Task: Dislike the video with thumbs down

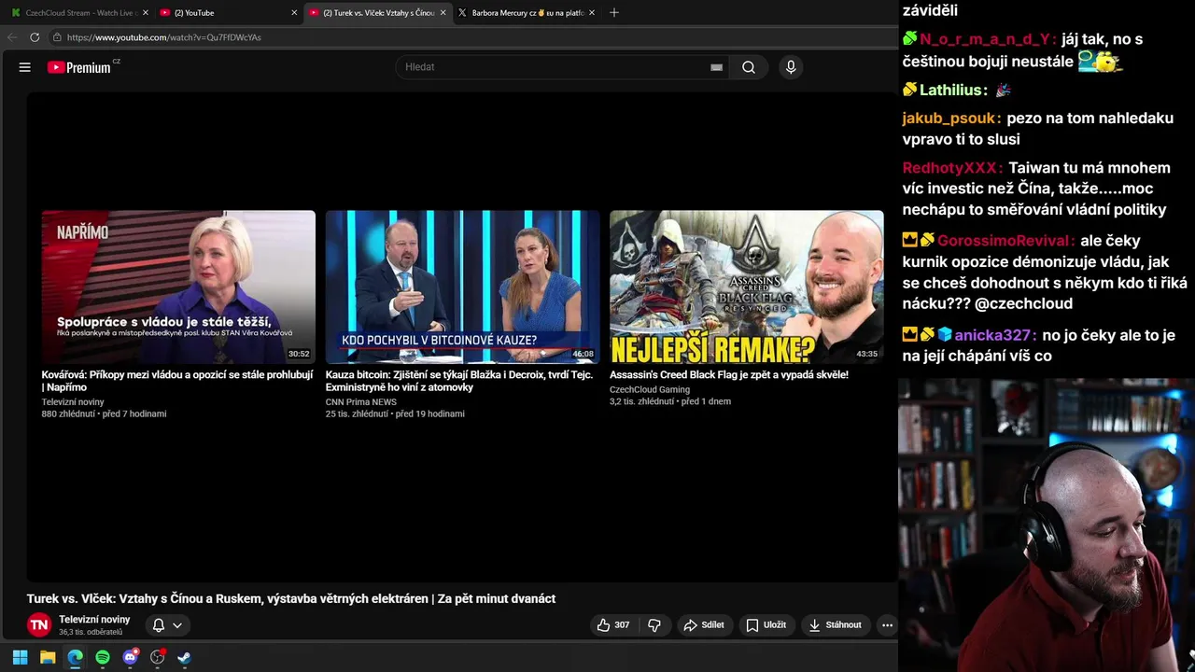Action: point(654,625)
